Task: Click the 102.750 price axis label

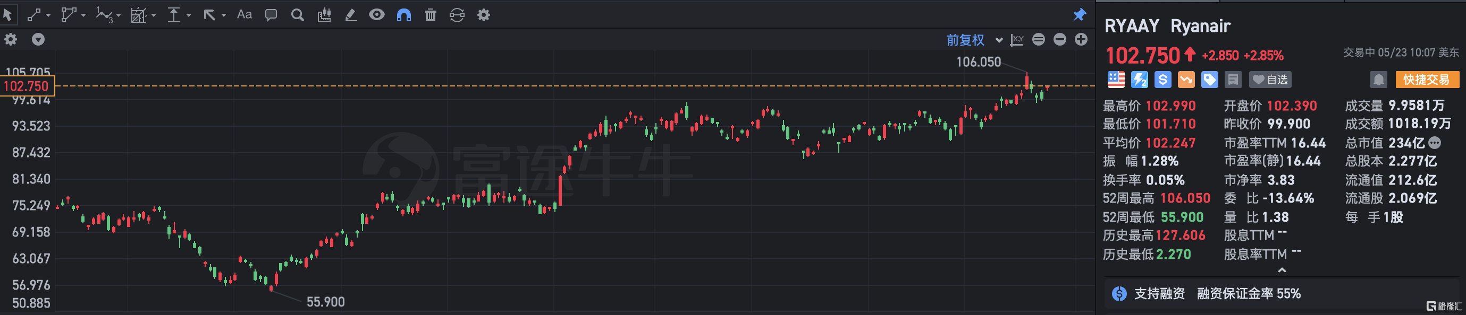Action: tap(27, 86)
